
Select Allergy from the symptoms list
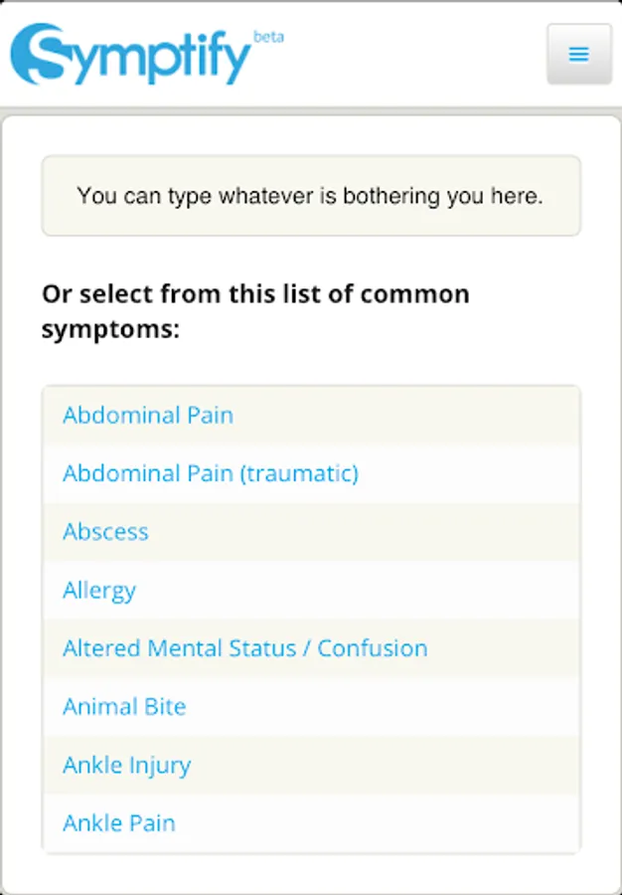99,591
